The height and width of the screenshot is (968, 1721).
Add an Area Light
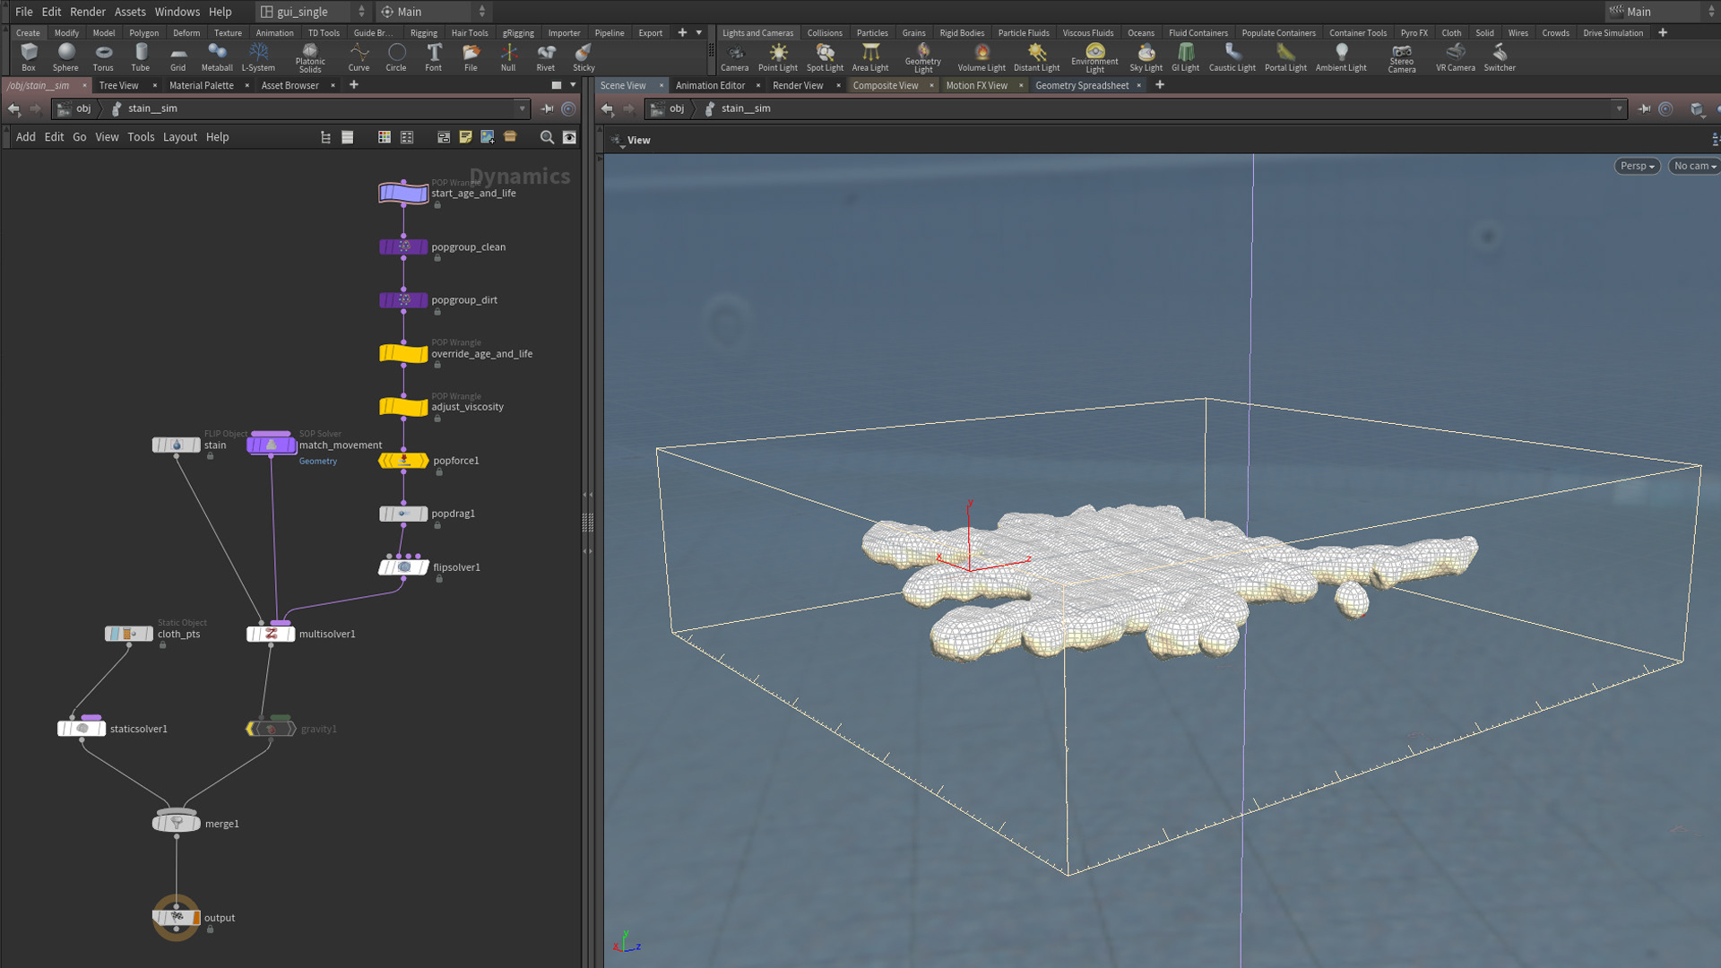870,57
